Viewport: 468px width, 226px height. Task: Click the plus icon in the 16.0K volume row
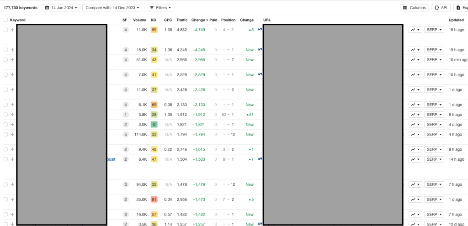click(12, 215)
